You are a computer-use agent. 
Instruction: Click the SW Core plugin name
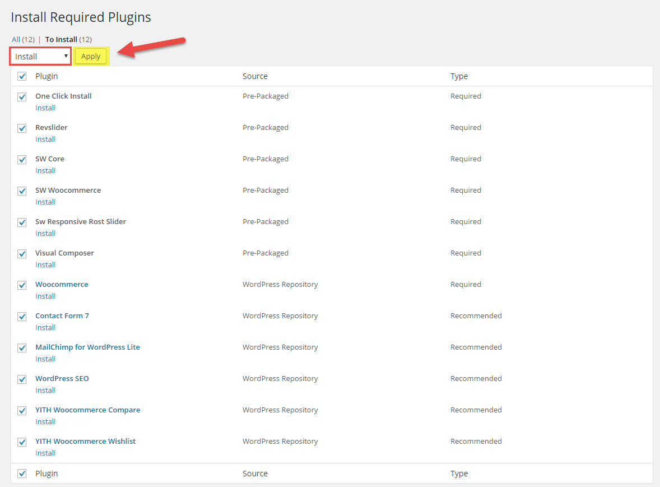coord(50,159)
